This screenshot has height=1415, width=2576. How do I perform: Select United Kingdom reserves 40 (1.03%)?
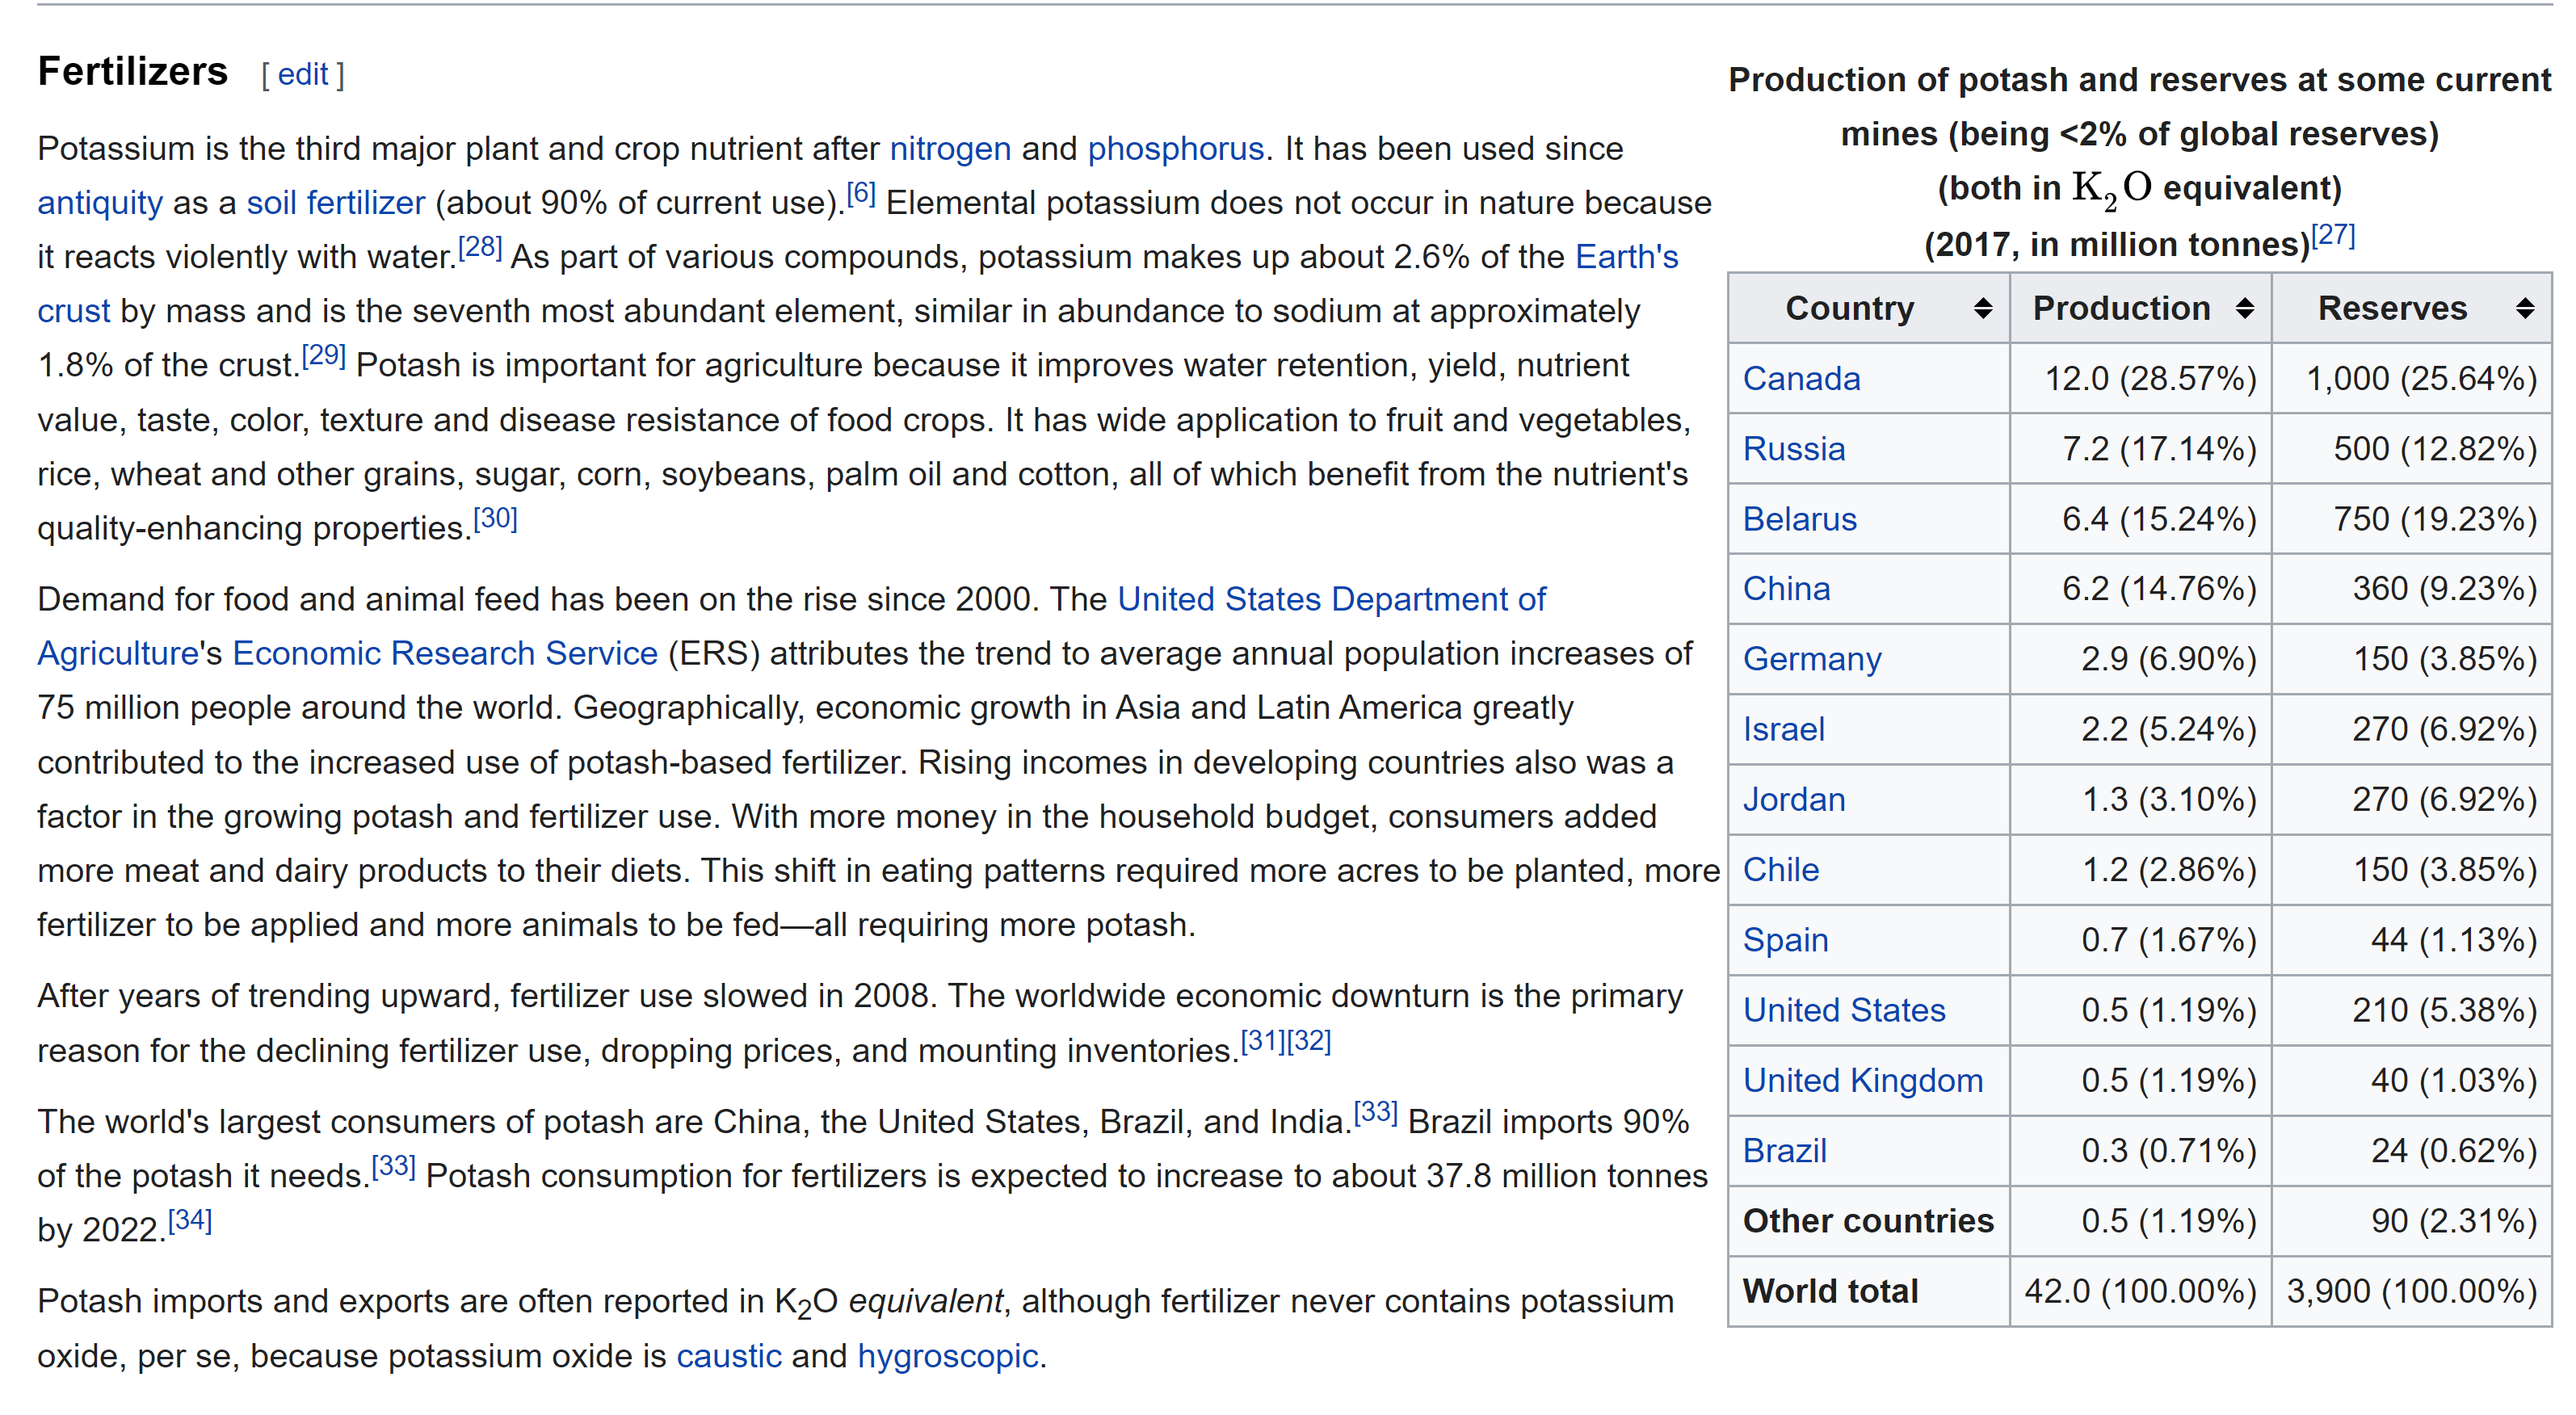point(2412,1080)
